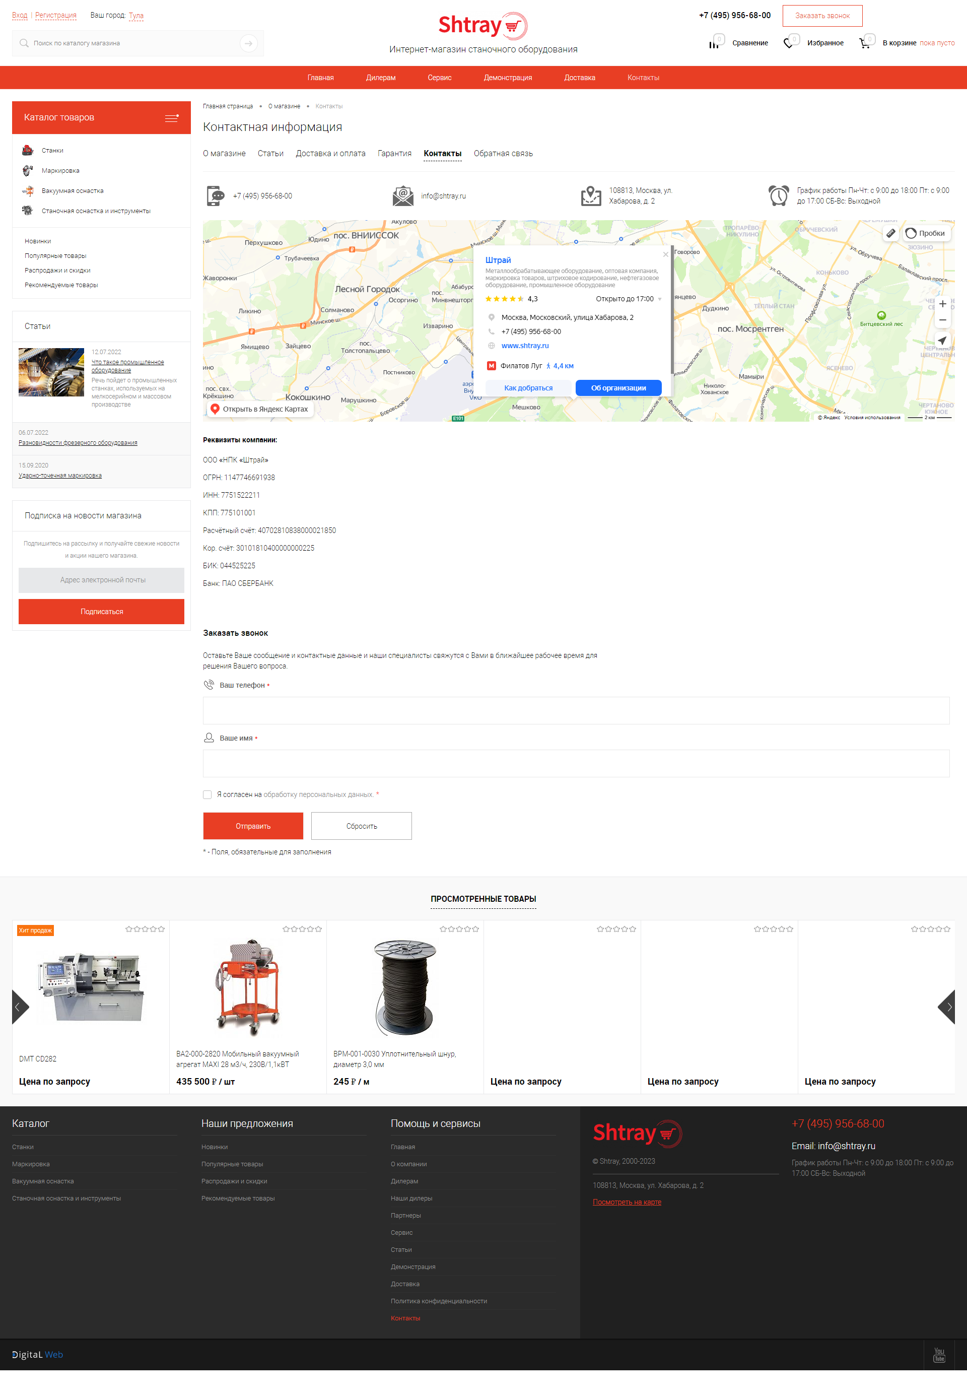This screenshot has width=967, height=1398.
Task: Focus the newsletter email address field
Action: coord(101,580)
